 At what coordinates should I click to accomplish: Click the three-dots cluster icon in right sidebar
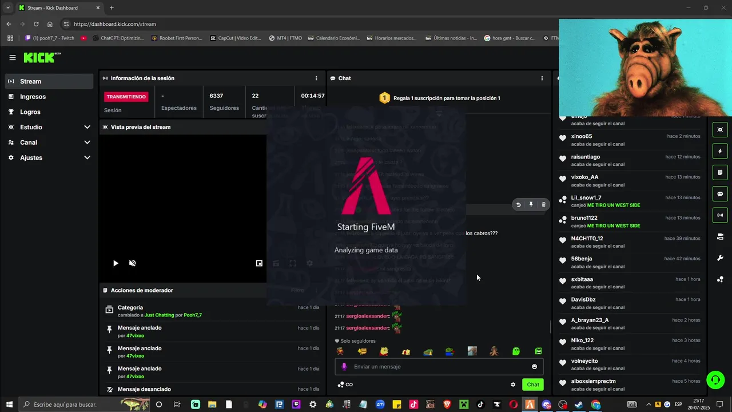click(720, 279)
